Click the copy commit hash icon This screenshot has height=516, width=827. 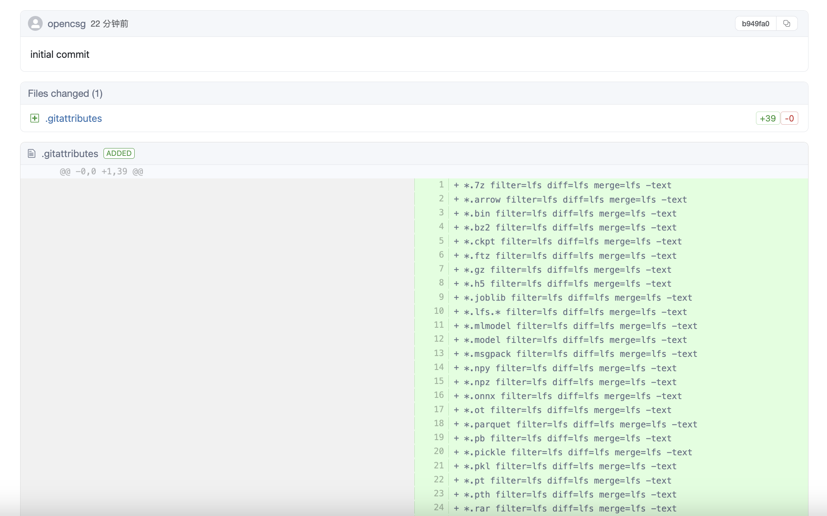(786, 23)
